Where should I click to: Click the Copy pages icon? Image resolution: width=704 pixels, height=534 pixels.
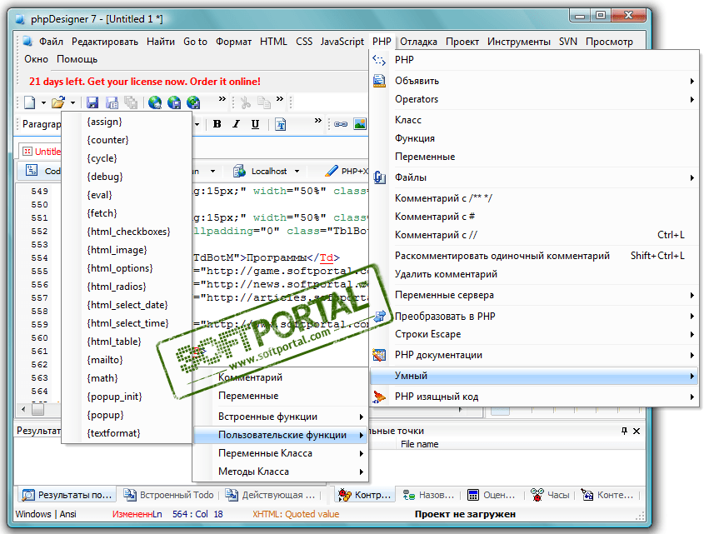point(264,102)
